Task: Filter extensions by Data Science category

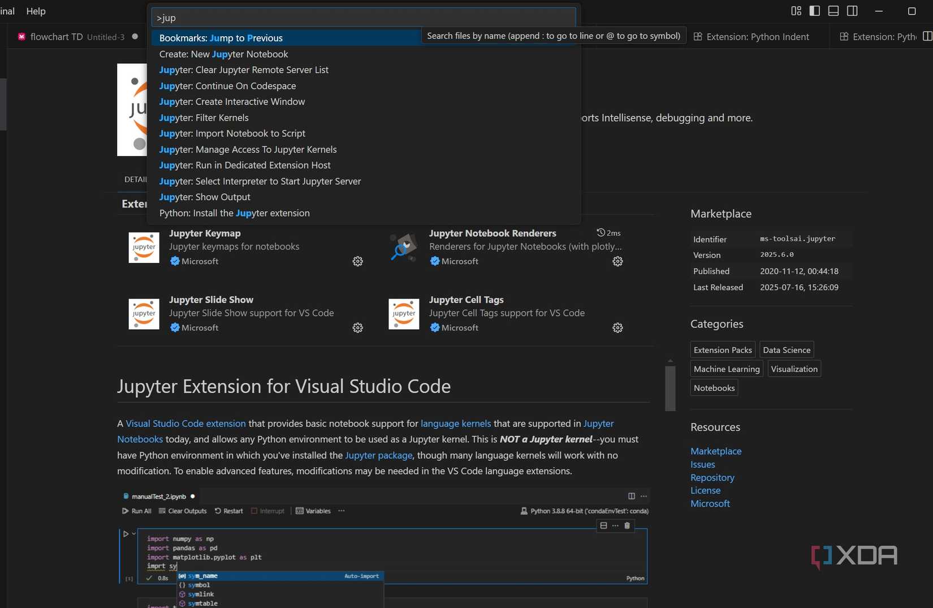Action: [x=787, y=350]
